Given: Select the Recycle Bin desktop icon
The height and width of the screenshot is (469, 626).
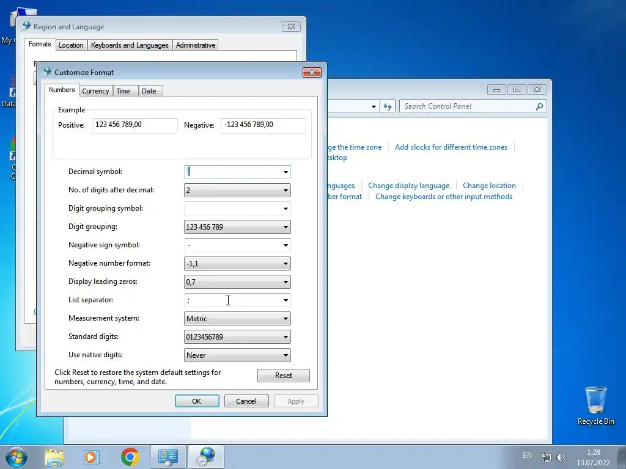Looking at the screenshot, I should 595,405.
